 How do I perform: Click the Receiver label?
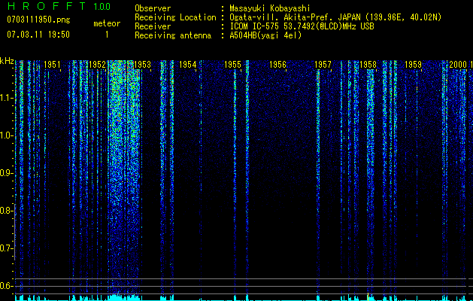point(153,26)
